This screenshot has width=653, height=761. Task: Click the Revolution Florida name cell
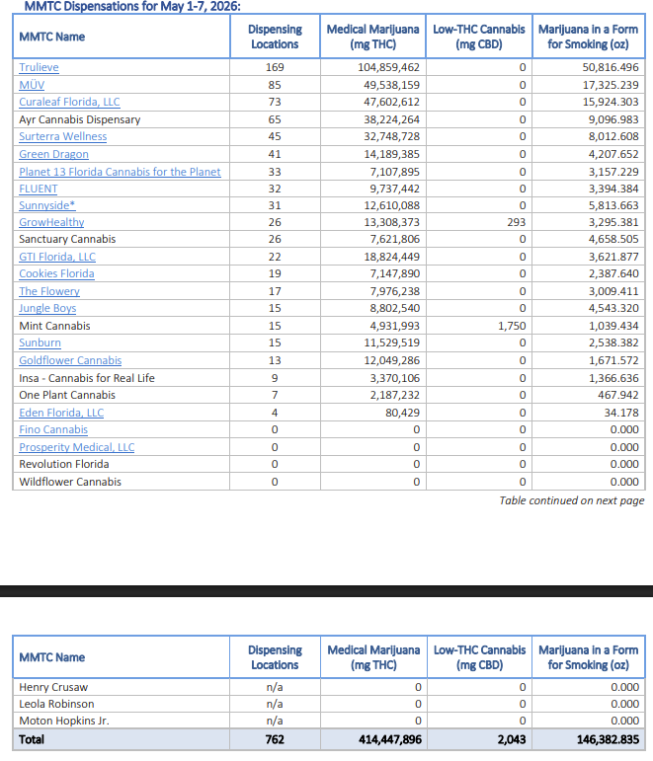pos(122,464)
